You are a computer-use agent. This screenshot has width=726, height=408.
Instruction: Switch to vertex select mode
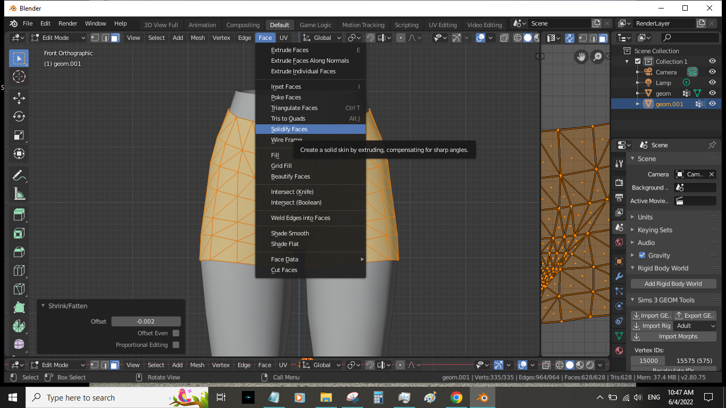coord(95,38)
